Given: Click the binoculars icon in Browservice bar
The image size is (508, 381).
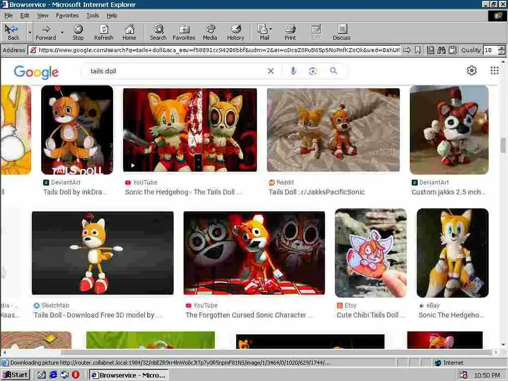Looking at the screenshot, I should coord(441,50).
